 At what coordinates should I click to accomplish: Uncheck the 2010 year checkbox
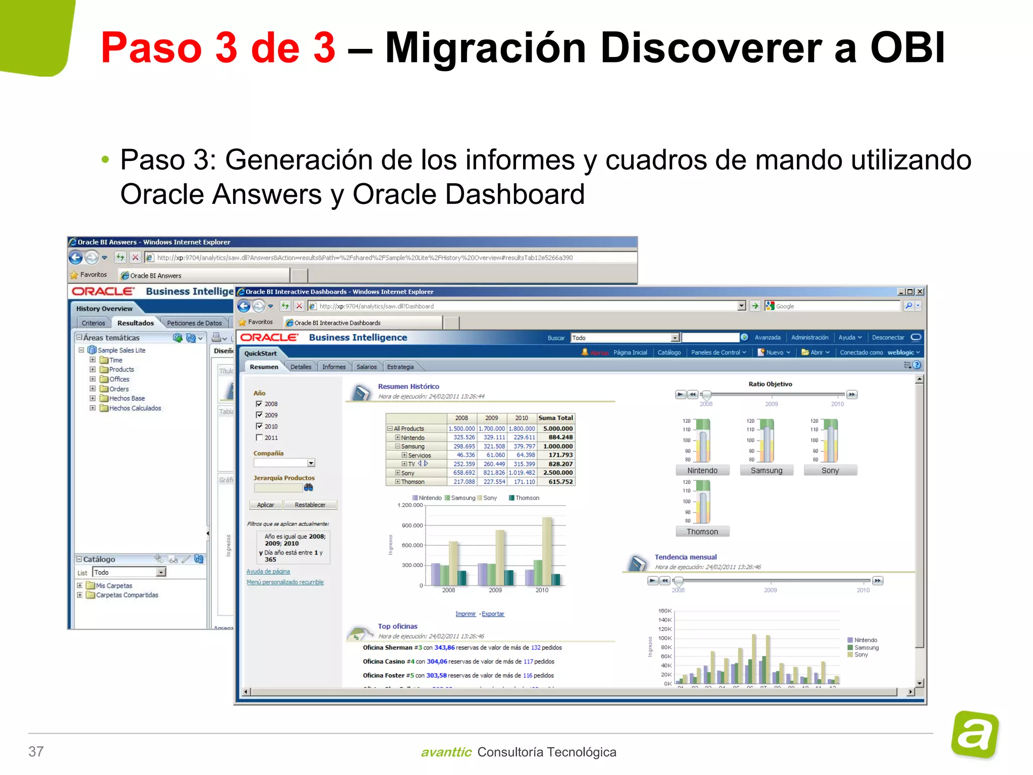[x=259, y=426]
